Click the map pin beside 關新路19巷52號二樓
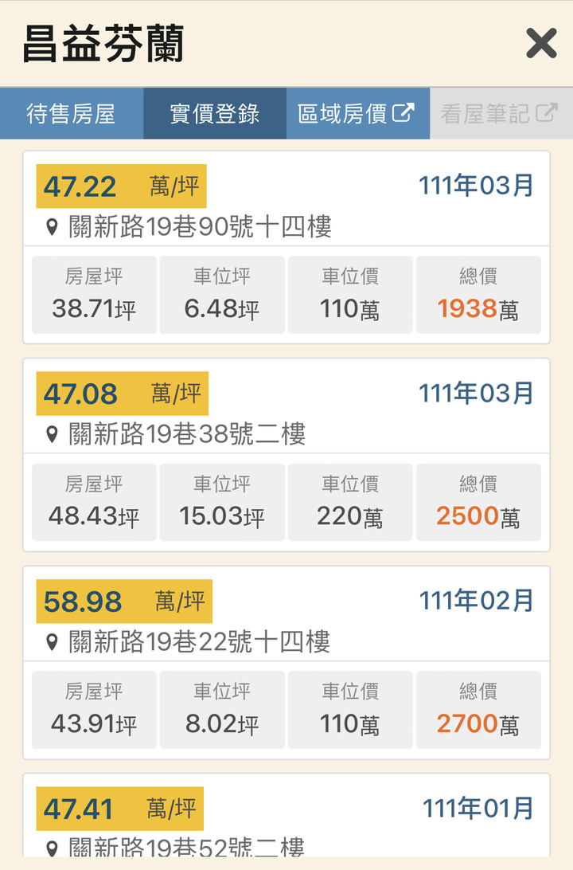Screen dimensions: 573x870 (52, 848)
